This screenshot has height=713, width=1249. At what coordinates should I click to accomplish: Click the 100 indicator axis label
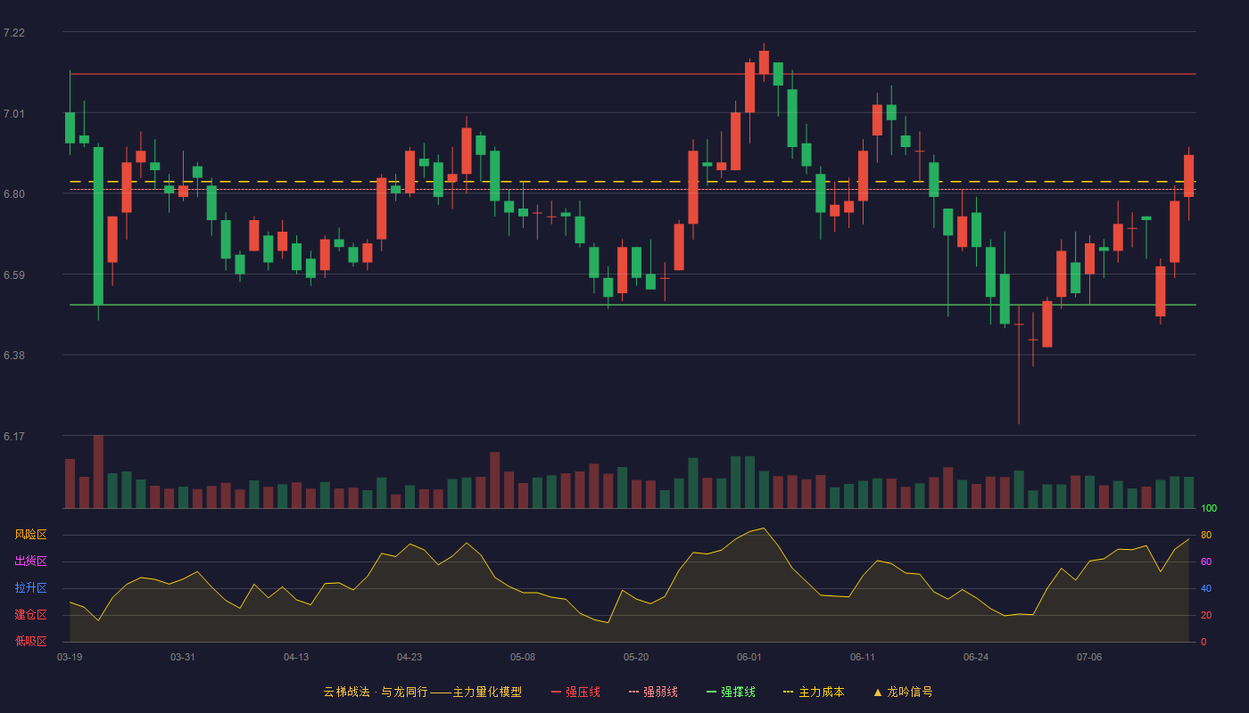[1209, 509]
